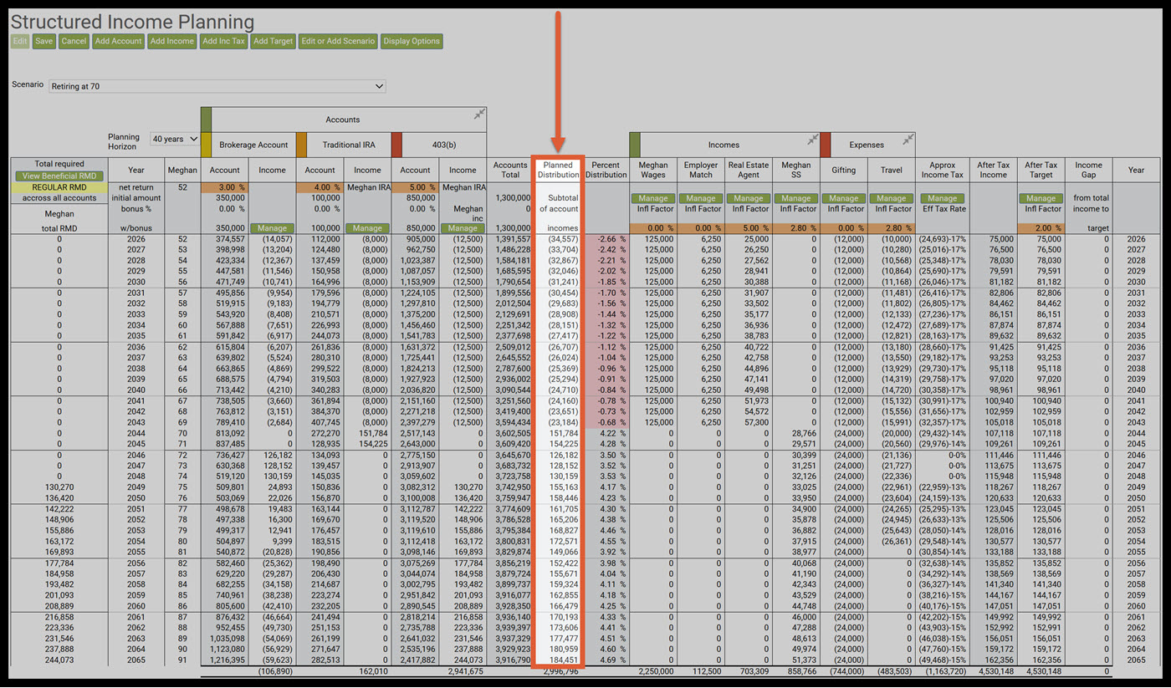Click the 403(b) income total 2,941,675
This screenshot has width=1171, height=688.
464,671
